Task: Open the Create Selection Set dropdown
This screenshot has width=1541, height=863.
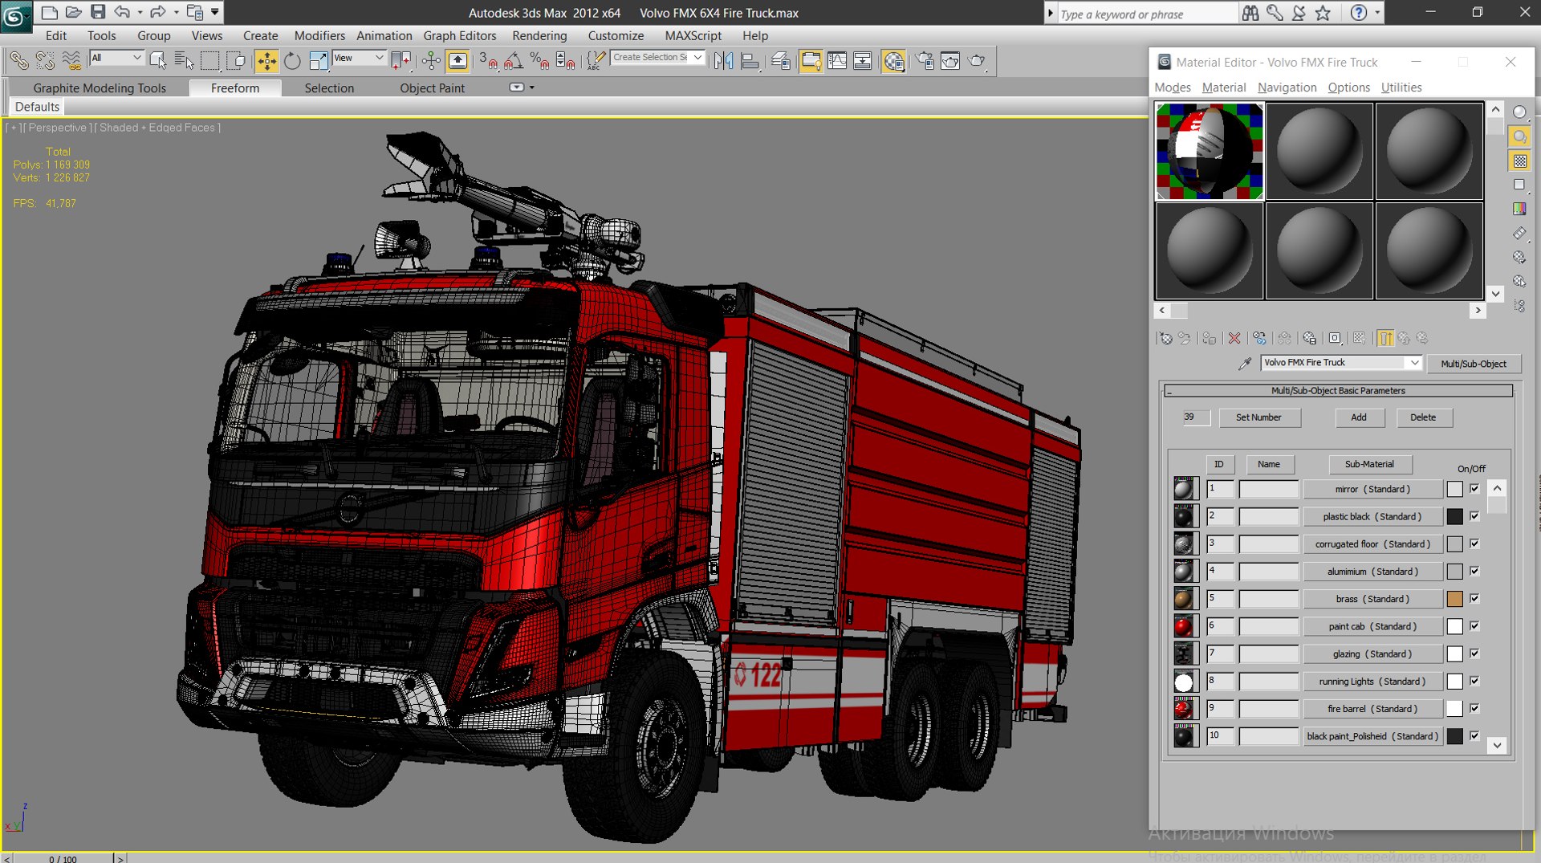Action: click(x=657, y=58)
